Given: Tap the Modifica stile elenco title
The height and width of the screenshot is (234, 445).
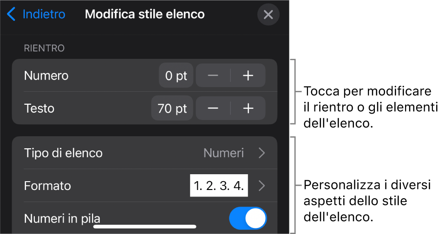Looking at the screenshot, I should pos(144,14).
